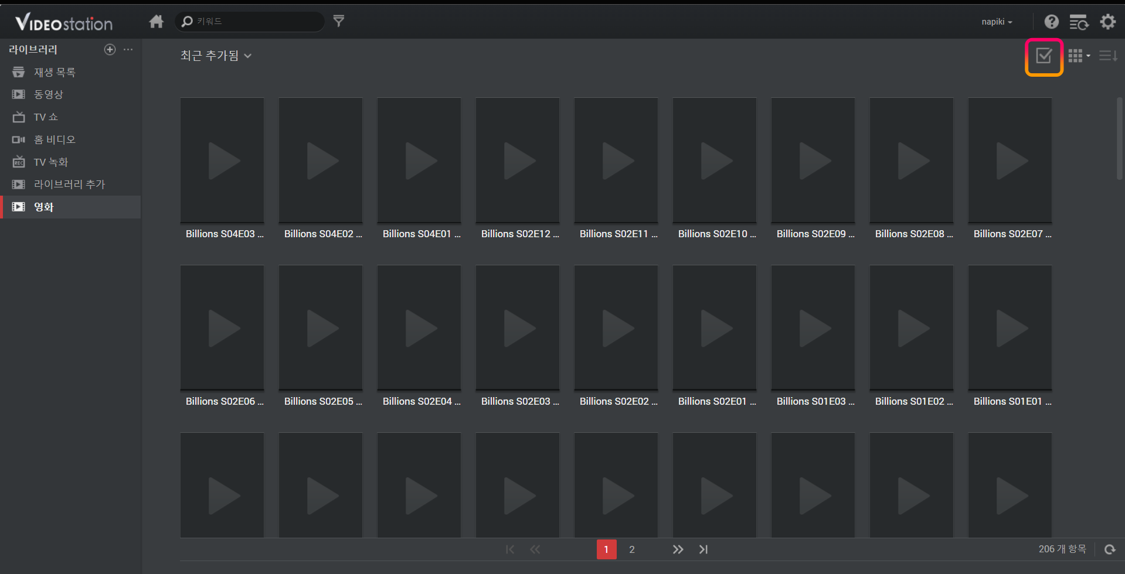Open Billions S02E02 thumbnail
Screen dimensions: 1125x574
click(616, 328)
